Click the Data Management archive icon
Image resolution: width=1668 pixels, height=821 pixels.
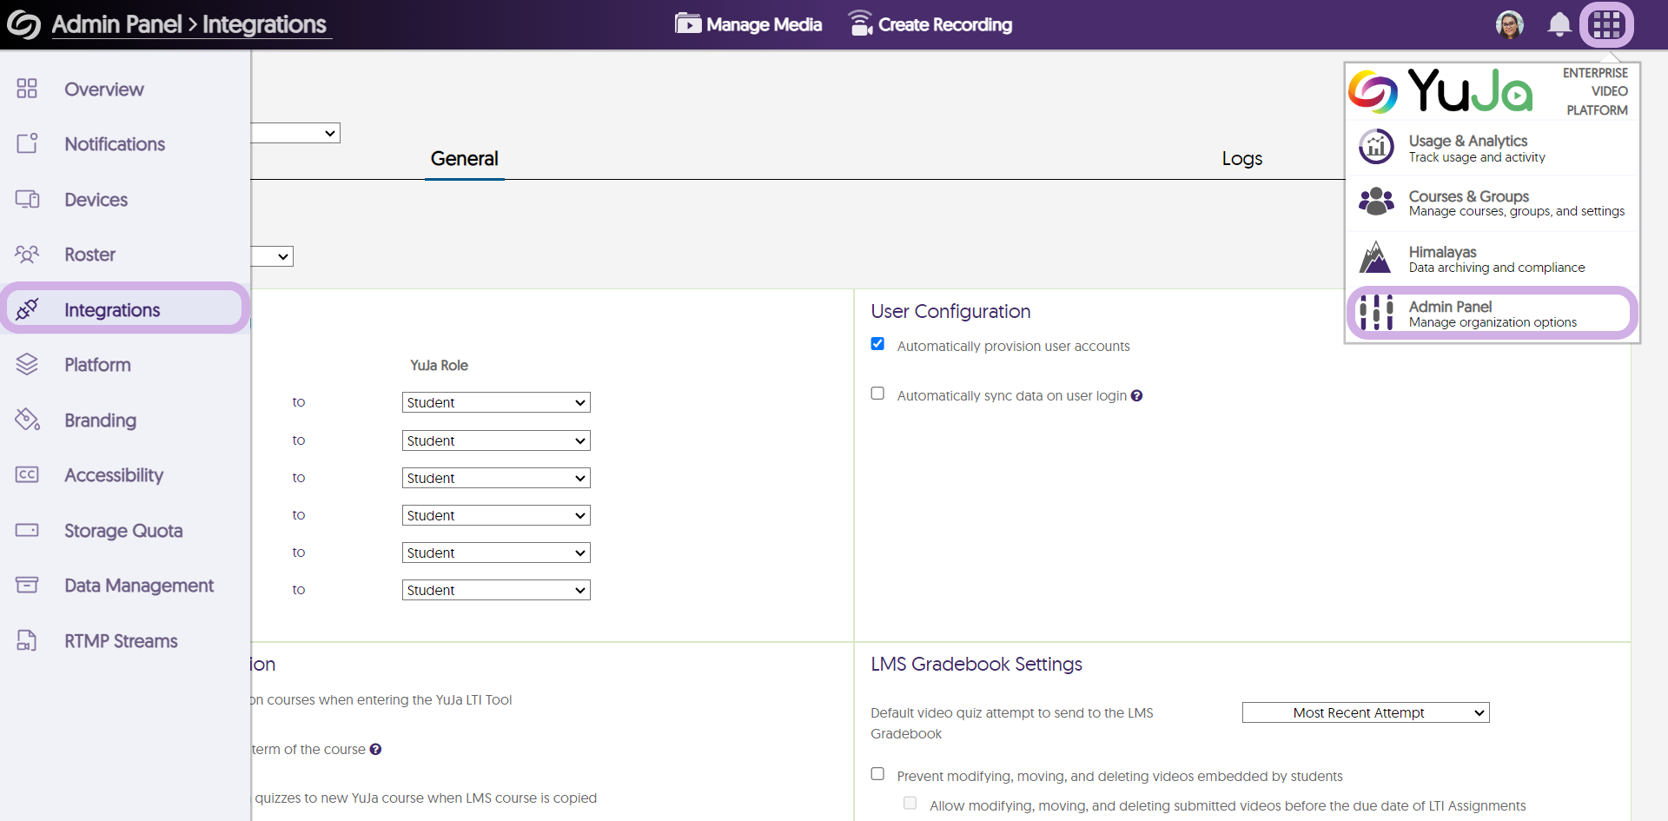pyautogui.click(x=27, y=585)
